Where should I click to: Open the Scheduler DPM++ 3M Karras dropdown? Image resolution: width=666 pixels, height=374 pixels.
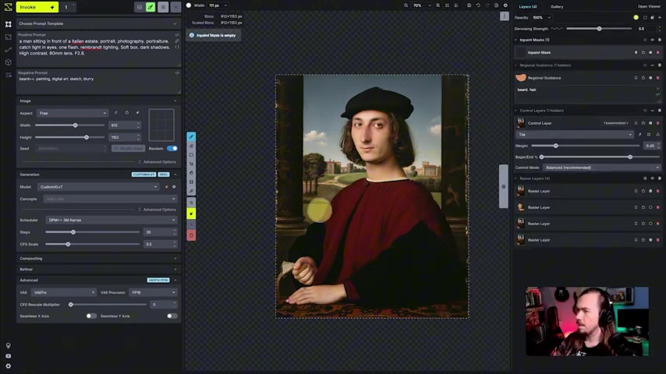pyautogui.click(x=112, y=220)
